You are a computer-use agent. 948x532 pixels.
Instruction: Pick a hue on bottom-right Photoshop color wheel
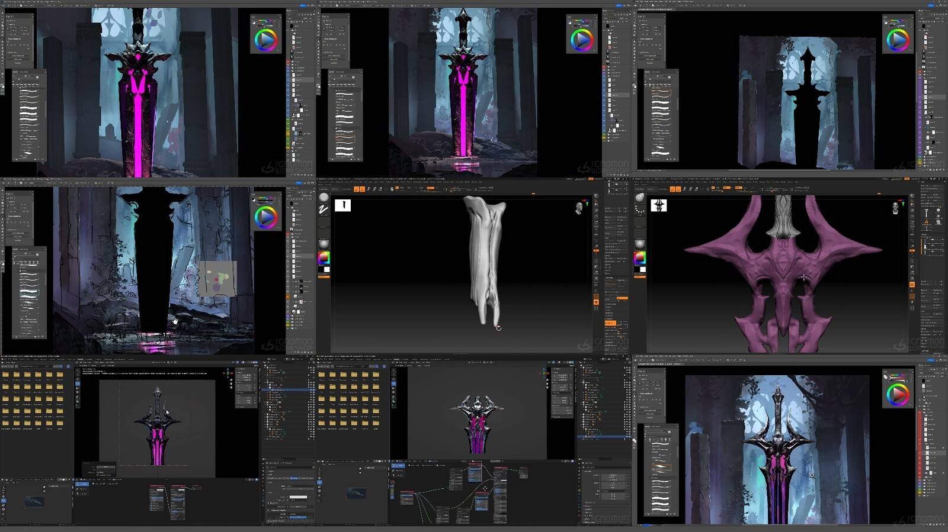click(897, 394)
